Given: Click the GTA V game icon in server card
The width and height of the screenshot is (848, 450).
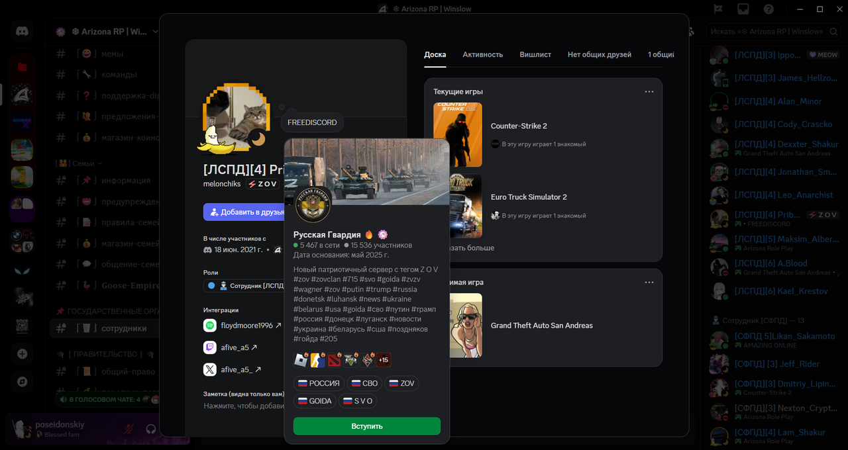Looking at the screenshot, I should tap(351, 361).
